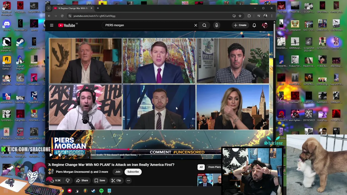Select the 'A Regime Change War' browser tab

point(73,8)
